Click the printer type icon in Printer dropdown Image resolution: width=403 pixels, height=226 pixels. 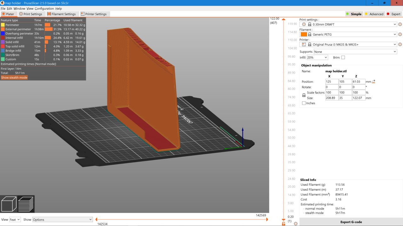point(304,44)
